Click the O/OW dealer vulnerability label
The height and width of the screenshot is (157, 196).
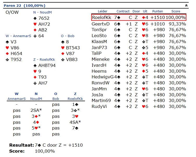tap(12, 12)
